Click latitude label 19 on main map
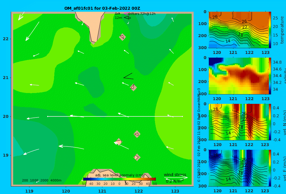Screen dimensions: 286x194 6,155
